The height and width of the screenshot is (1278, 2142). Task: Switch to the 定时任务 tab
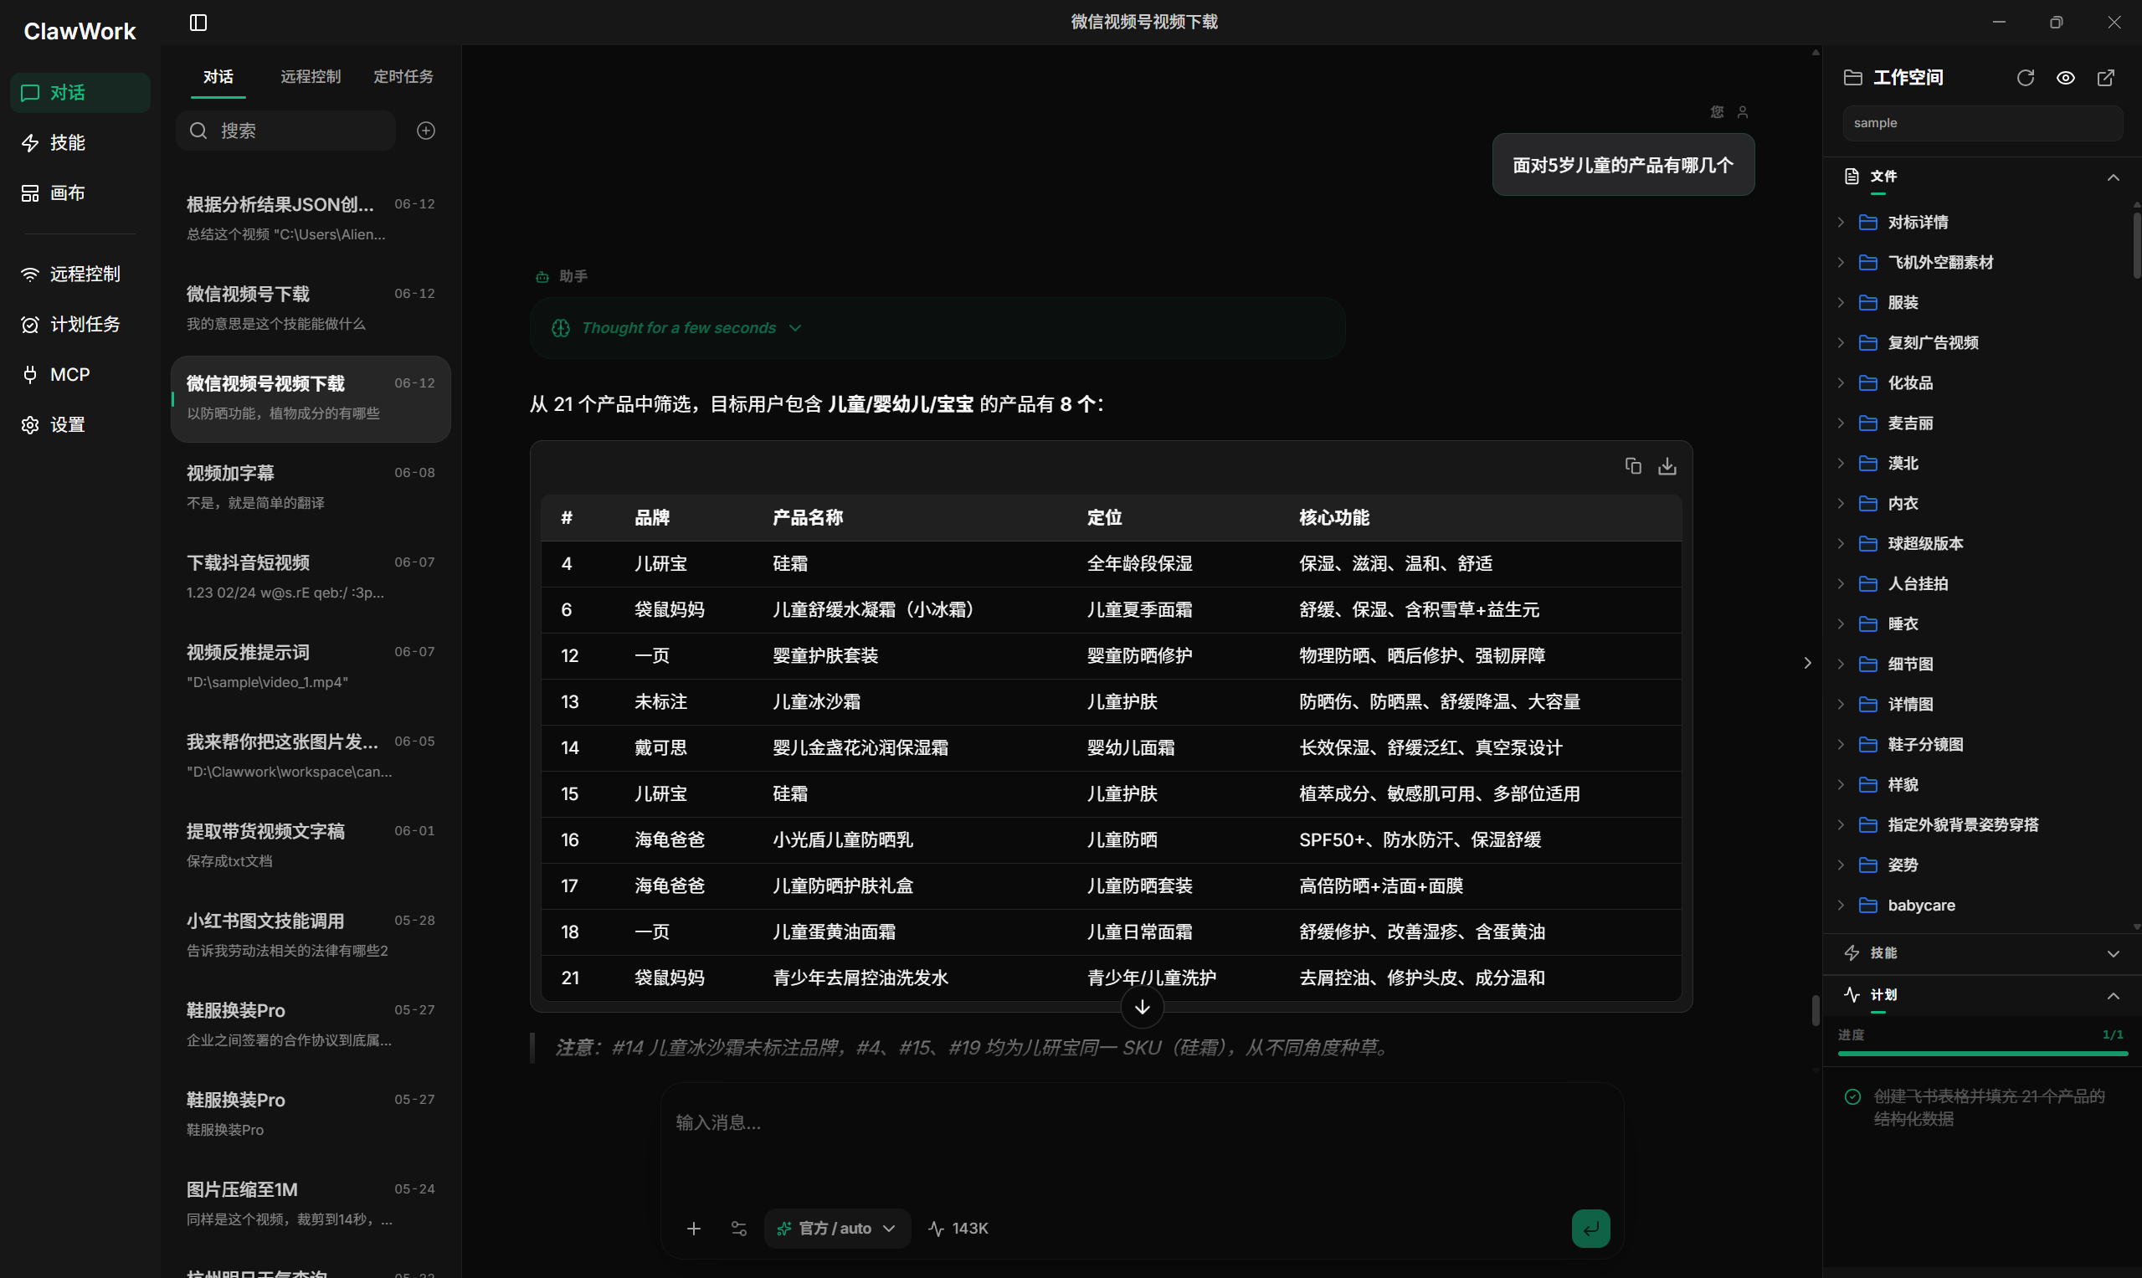click(x=403, y=77)
